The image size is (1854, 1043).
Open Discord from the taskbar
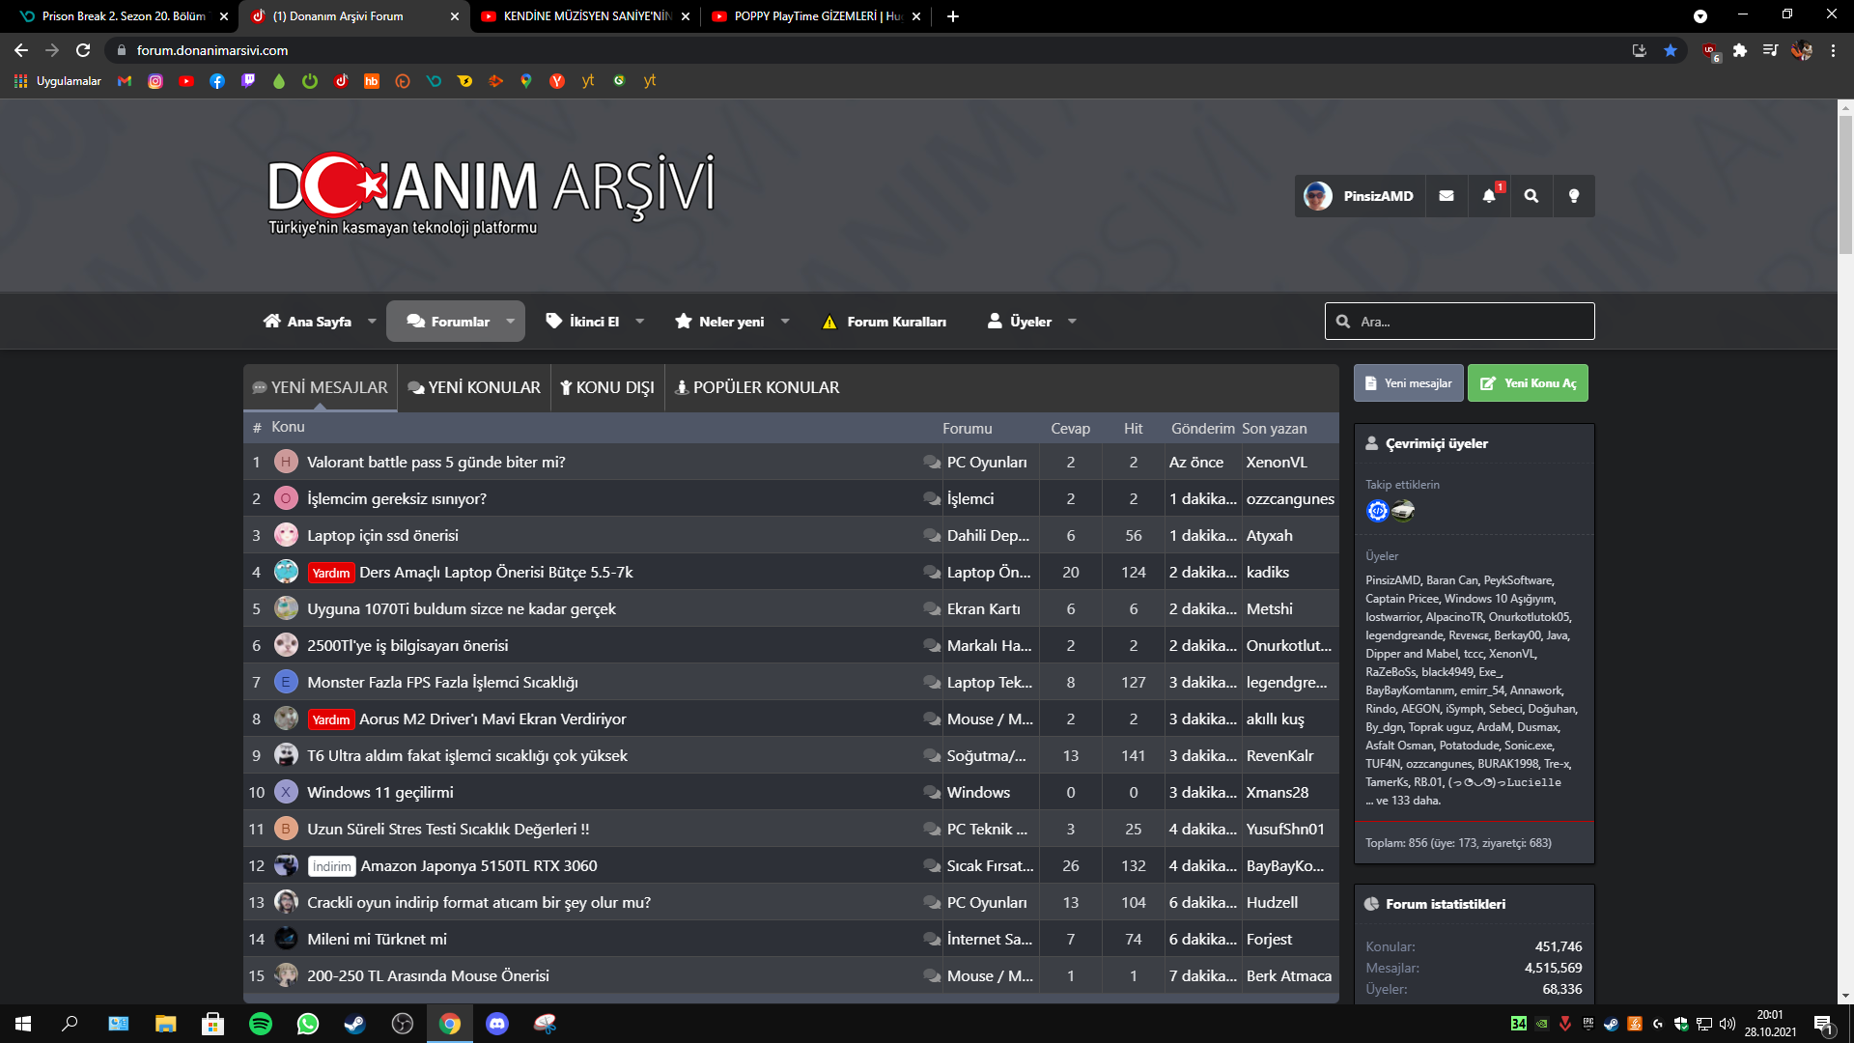click(x=497, y=1024)
